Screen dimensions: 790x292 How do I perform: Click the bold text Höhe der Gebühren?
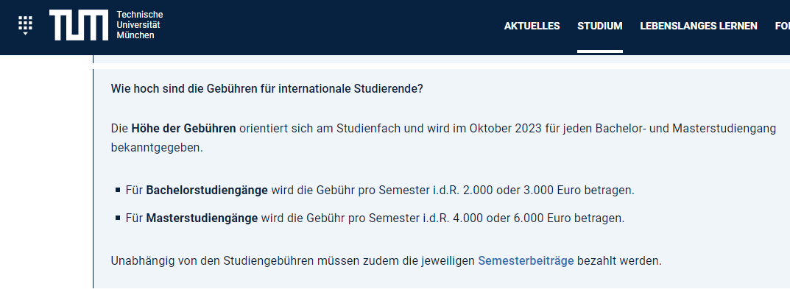(x=183, y=128)
